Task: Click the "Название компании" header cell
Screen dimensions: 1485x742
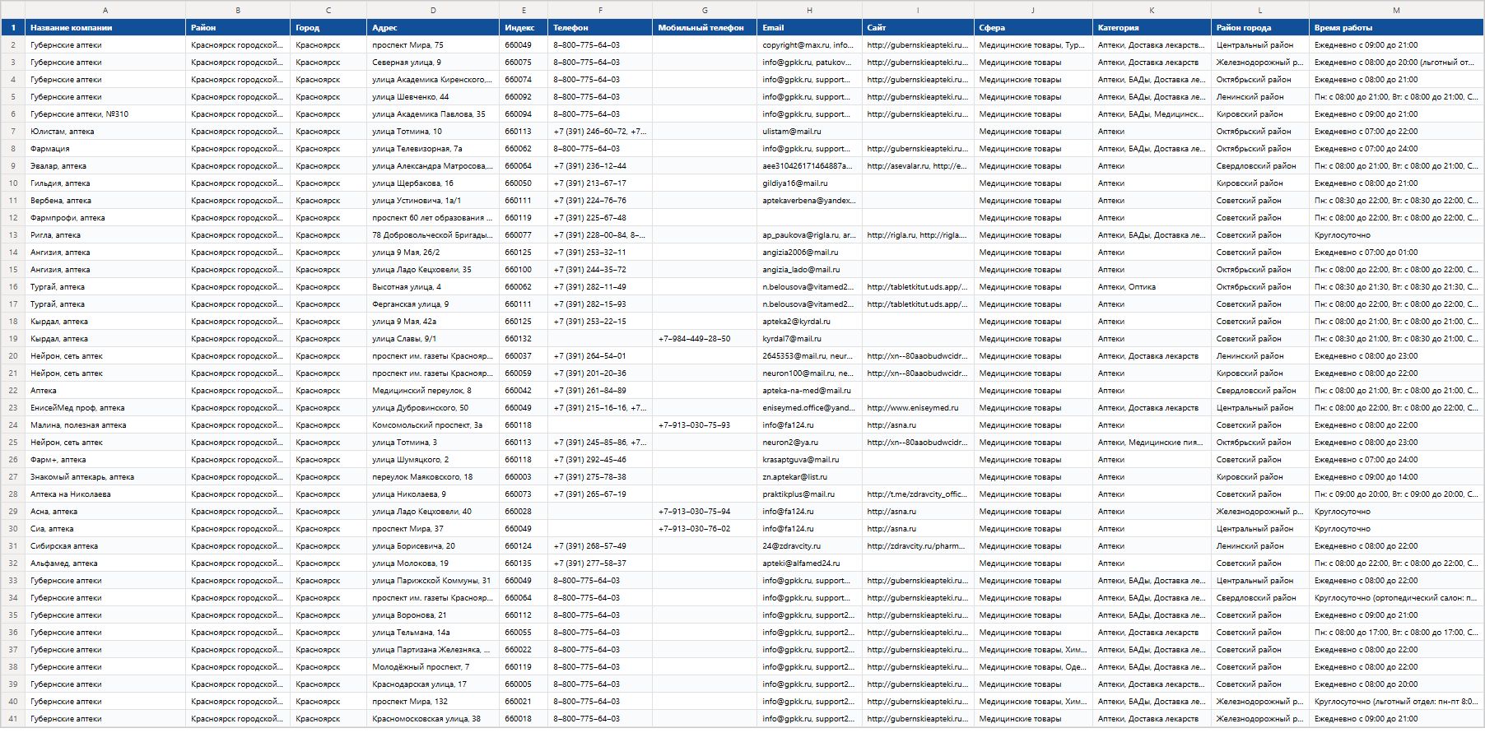Action: 105,28
